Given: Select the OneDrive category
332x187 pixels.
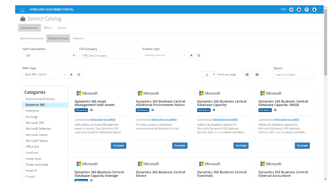Looking at the screenshot, I should (x=32, y=153).
